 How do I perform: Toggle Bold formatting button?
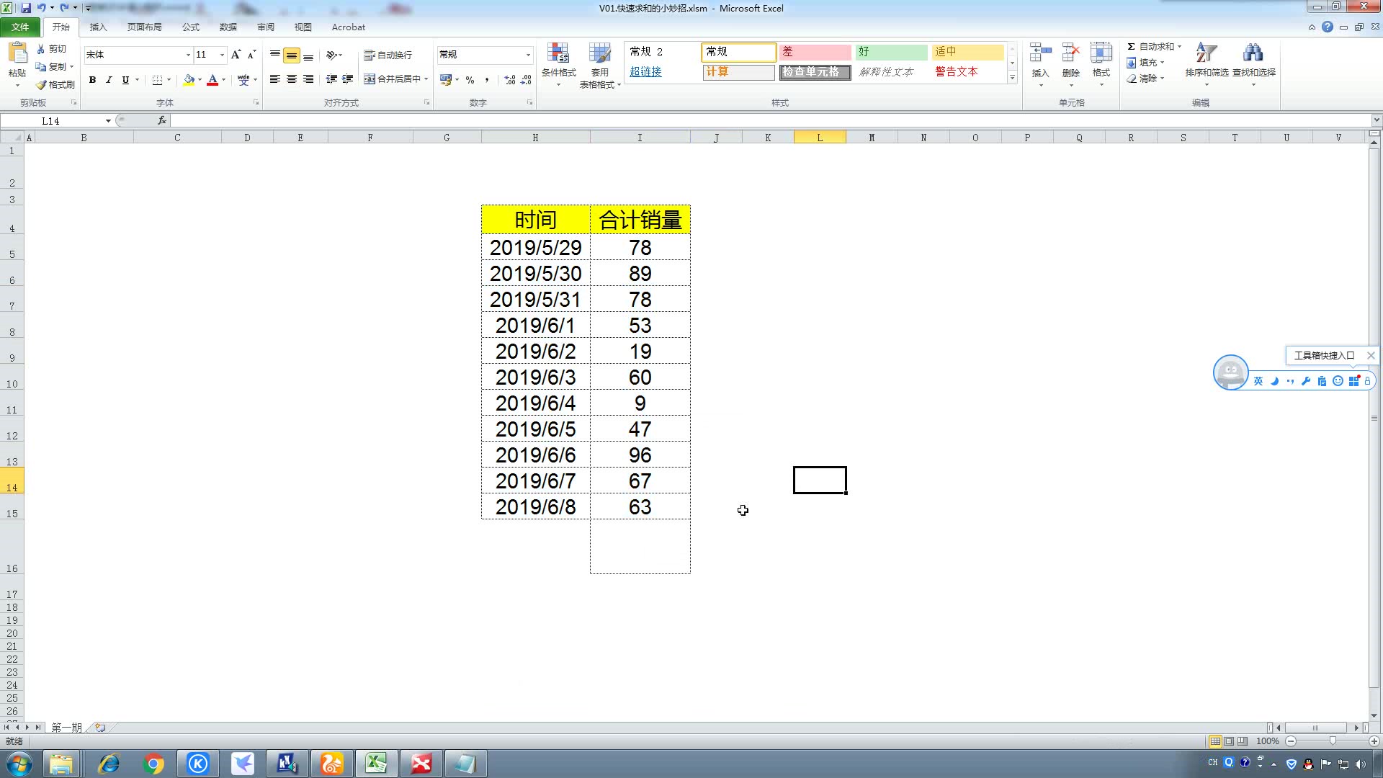[91, 80]
